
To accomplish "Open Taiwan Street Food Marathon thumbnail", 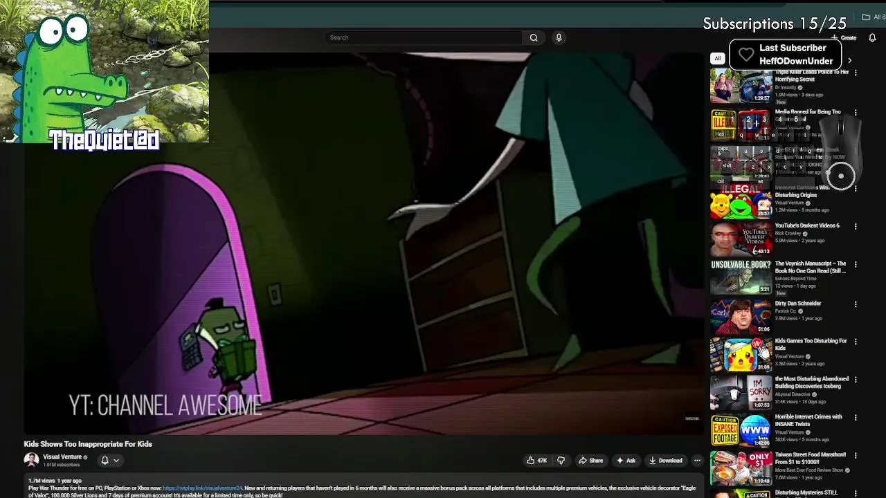I will pos(741,468).
